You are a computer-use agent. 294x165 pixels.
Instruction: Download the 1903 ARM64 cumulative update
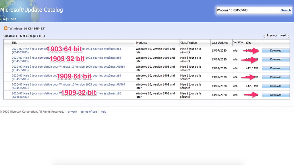(276, 86)
